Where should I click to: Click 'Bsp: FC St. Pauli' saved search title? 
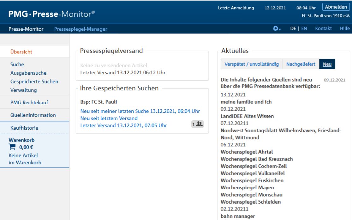[x=98, y=102]
